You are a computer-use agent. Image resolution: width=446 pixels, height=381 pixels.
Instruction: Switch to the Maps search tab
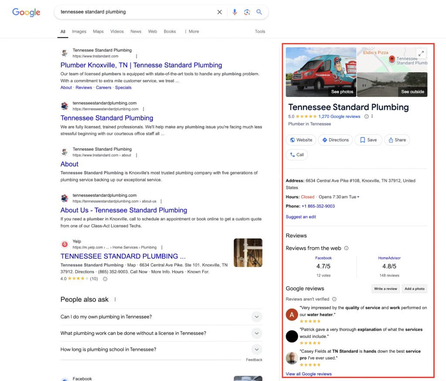tap(98, 31)
